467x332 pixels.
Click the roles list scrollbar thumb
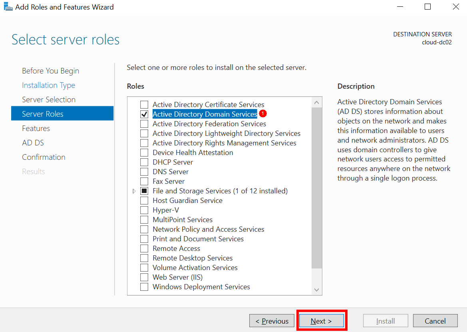(x=317, y=188)
